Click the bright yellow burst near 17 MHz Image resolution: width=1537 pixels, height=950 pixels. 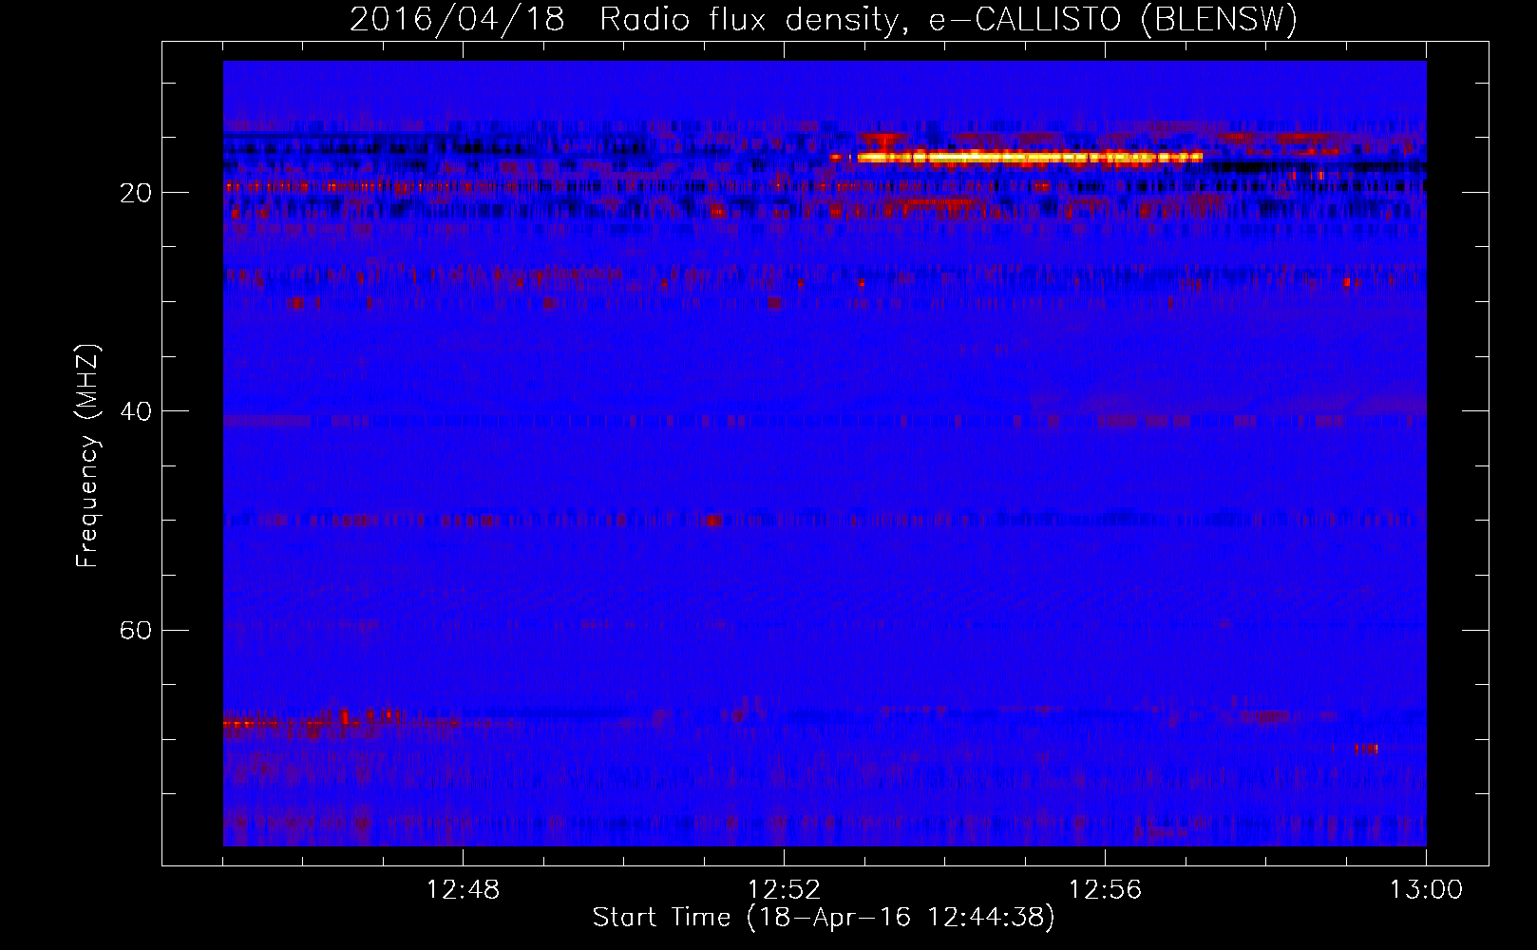[1030, 157]
